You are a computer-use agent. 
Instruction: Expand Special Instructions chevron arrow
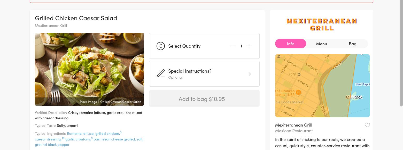click(250, 74)
